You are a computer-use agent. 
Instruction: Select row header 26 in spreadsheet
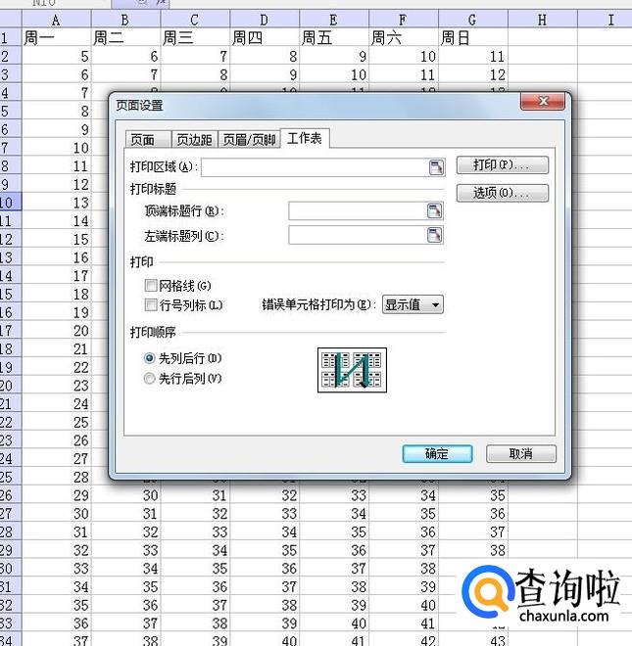[x=11, y=495]
